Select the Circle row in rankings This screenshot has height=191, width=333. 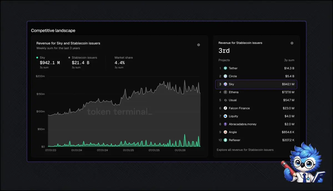click(x=256, y=76)
